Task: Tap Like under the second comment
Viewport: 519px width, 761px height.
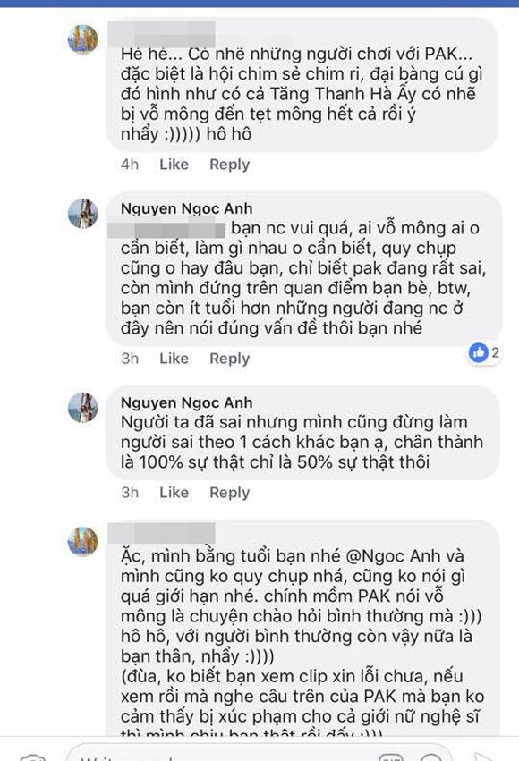Action: click(x=174, y=359)
